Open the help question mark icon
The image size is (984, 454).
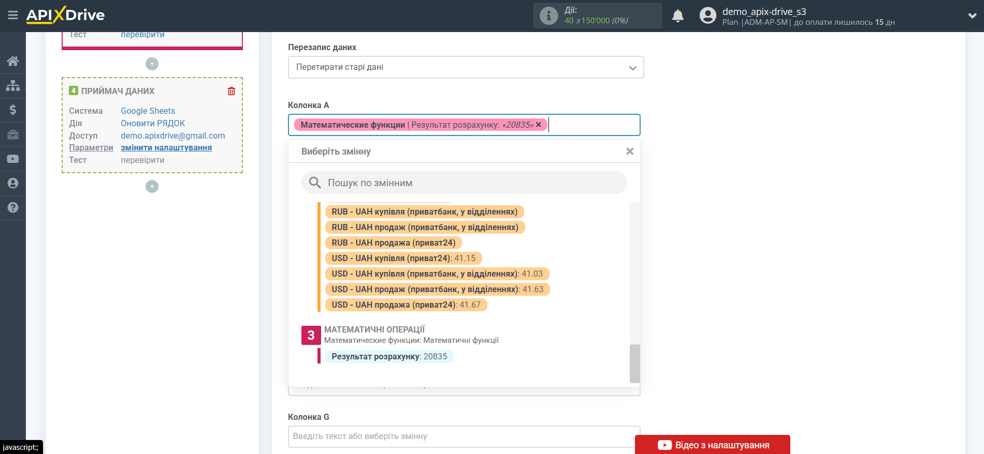[x=13, y=207]
